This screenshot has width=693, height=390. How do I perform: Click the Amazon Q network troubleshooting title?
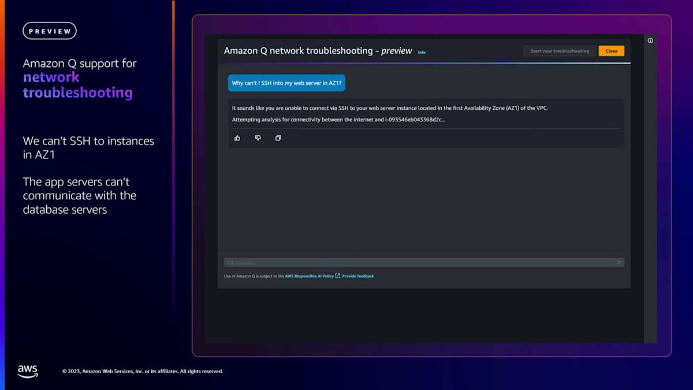[x=318, y=51]
